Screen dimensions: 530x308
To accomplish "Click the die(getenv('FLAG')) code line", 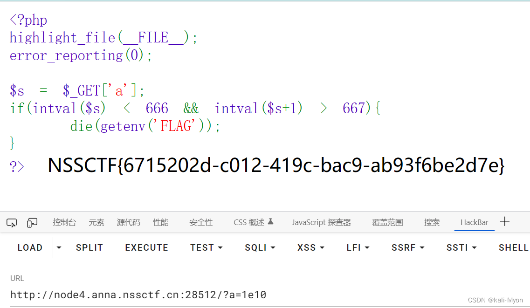I will click(145, 126).
